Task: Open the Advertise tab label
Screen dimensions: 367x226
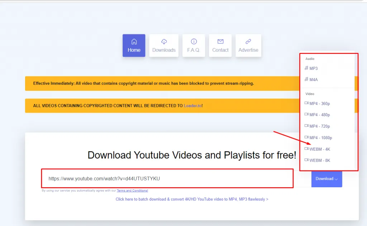Action: tap(248, 50)
